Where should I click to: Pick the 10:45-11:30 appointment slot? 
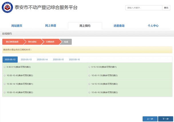pos(89,75)
